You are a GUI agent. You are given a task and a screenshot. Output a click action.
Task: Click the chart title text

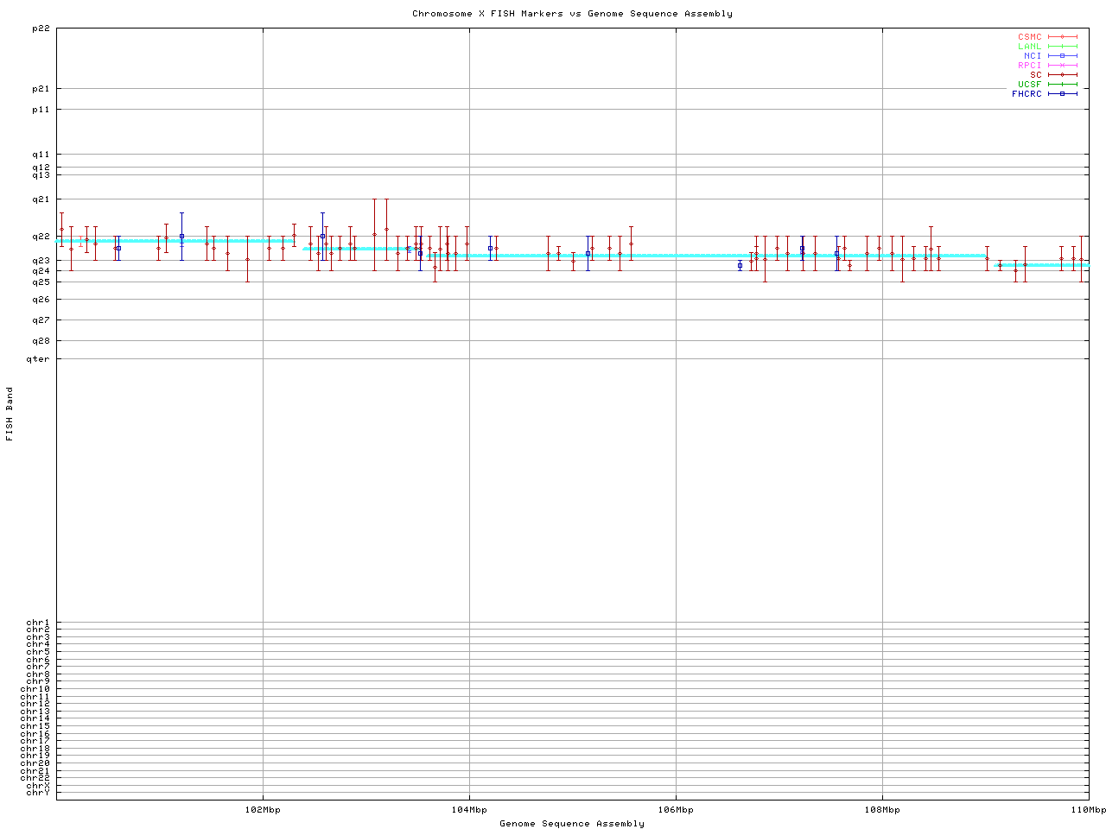tap(572, 14)
